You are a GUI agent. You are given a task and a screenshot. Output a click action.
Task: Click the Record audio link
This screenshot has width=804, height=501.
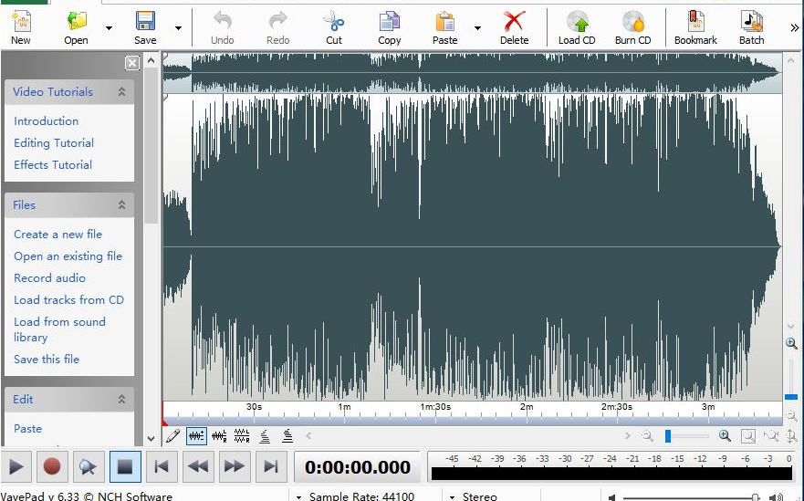pos(49,278)
